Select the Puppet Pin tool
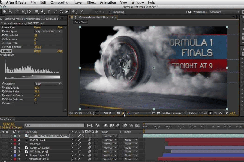Viewport: 244px width, 162px height. coord(82,12)
